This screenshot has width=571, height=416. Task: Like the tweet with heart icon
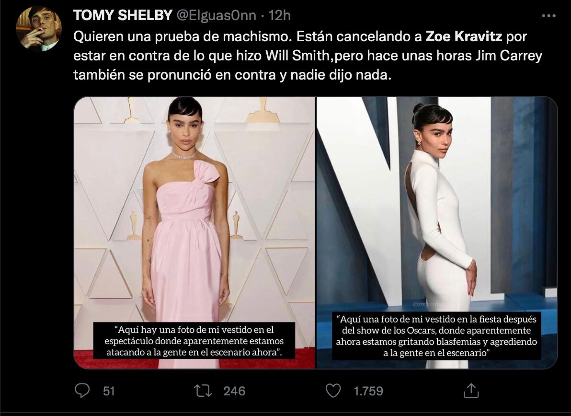click(333, 391)
